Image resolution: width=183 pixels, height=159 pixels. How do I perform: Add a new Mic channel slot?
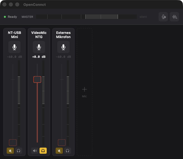point(85,92)
